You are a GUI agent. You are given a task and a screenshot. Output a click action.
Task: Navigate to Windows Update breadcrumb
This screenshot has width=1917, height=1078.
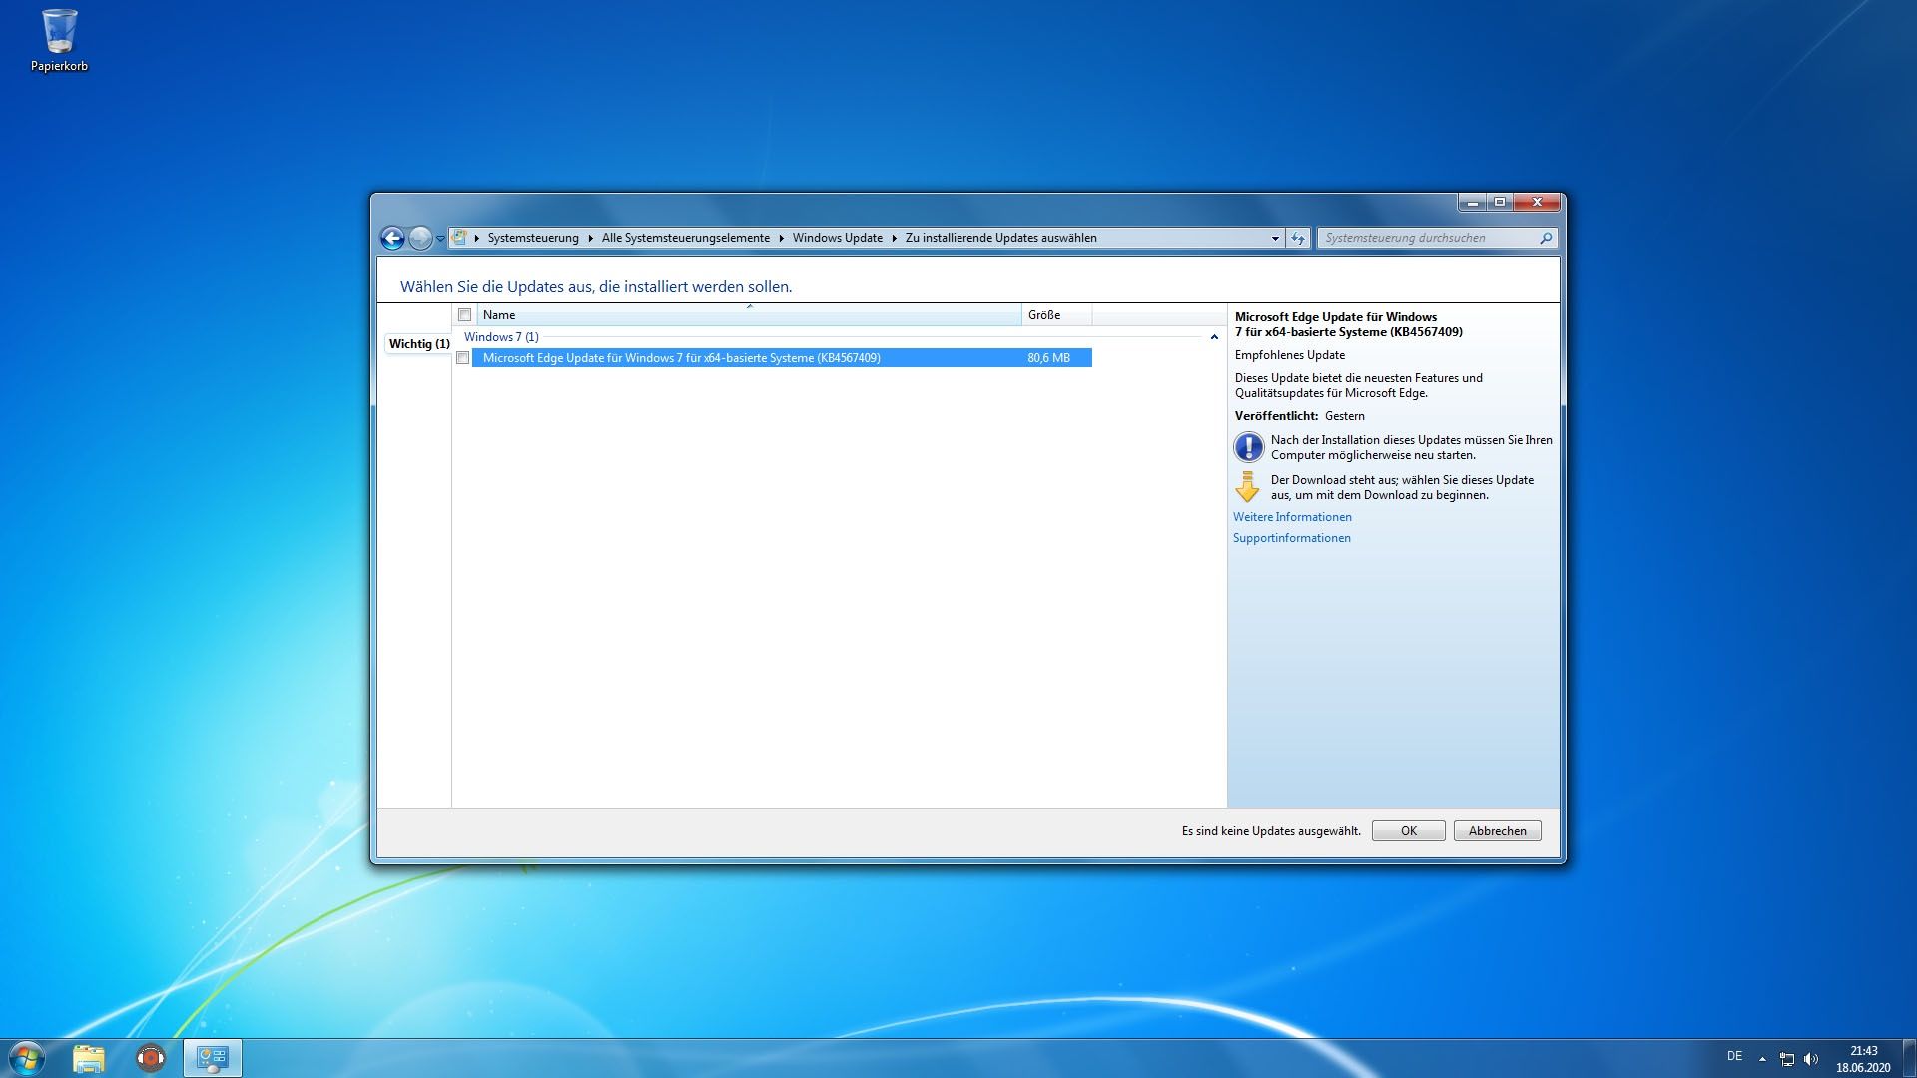point(838,238)
